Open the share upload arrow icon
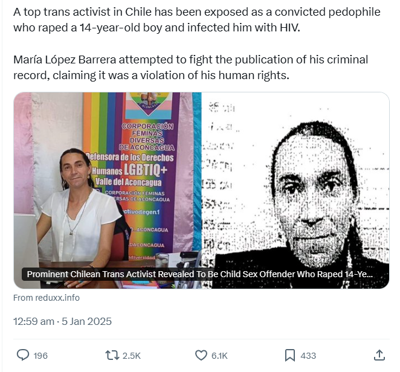 click(379, 355)
